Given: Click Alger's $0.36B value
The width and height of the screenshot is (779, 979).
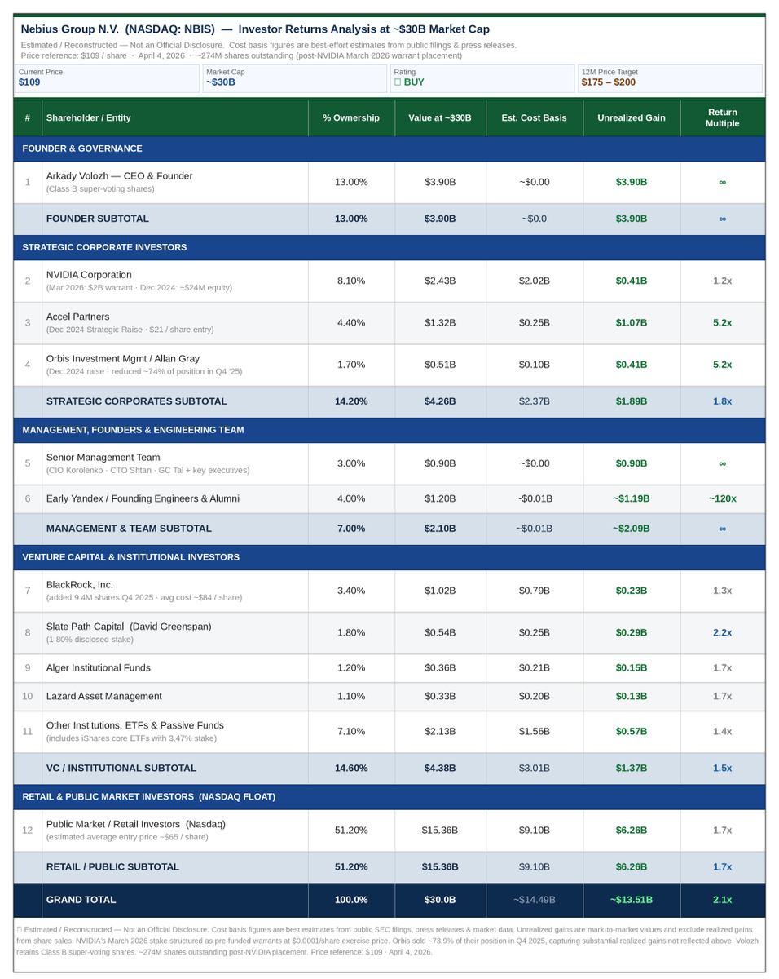Looking at the screenshot, I should coord(440,667).
